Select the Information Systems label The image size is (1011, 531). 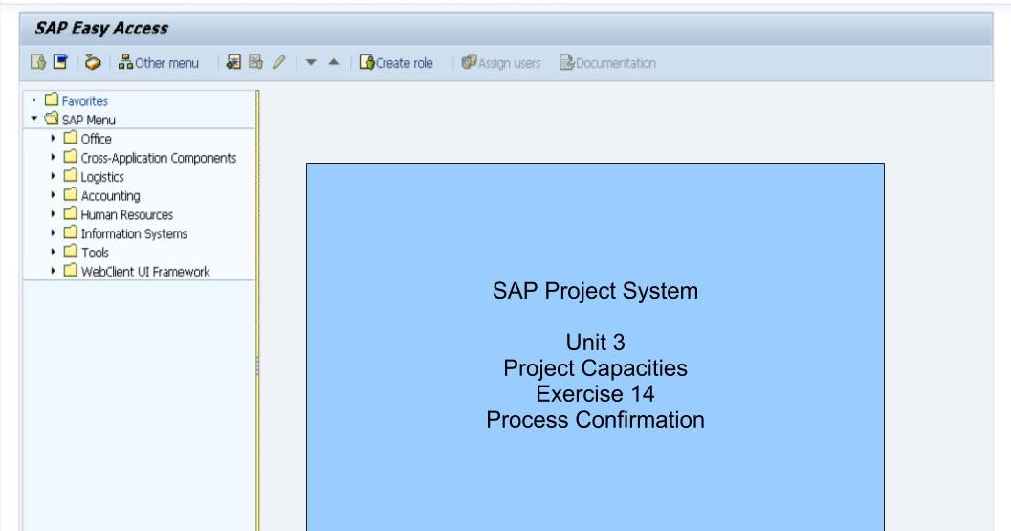[134, 233]
